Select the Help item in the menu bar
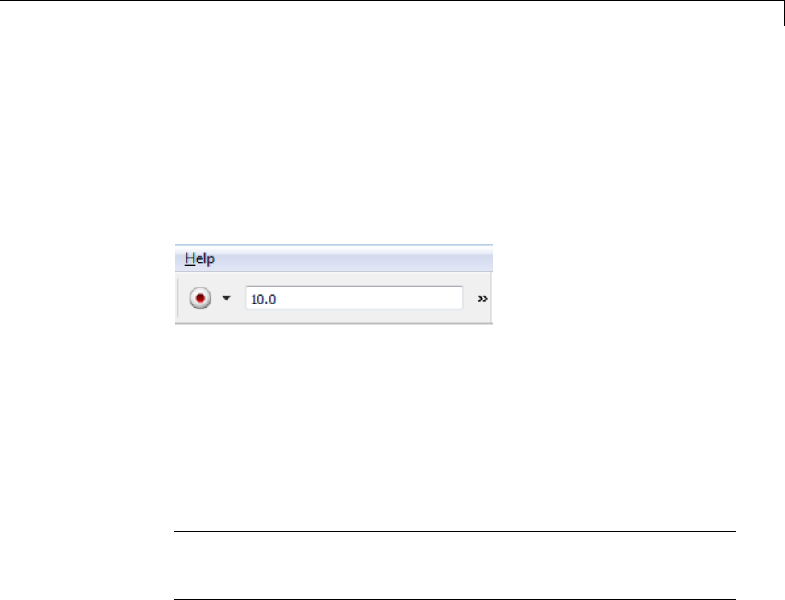Image resolution: width=785 pixels, height=600 pixels. pos(199,258)
